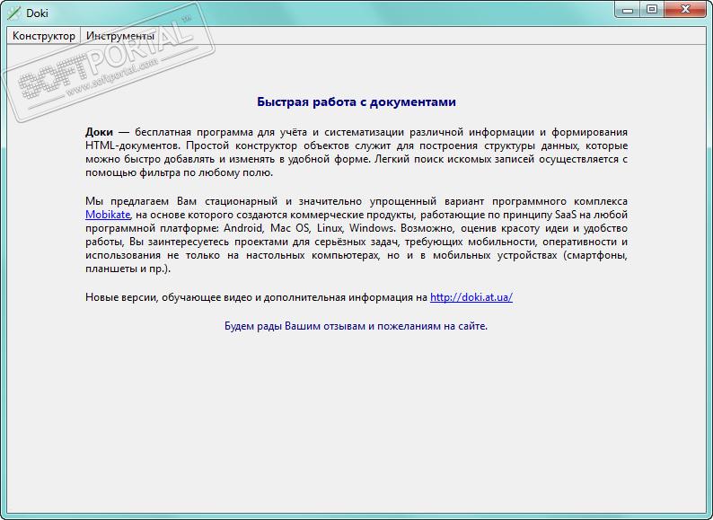Viewport: 713px width, 520px height.
Task: Click the bold word 'Доки'
Action: 99,132
